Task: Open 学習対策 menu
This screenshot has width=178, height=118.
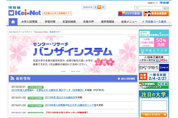Action: [50, 22]
